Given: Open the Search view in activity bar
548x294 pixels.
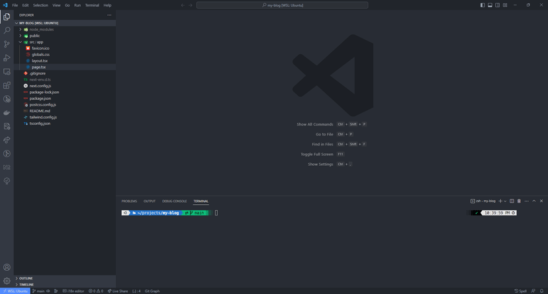Looking at the screenshot, I should [x=7, y=30].
